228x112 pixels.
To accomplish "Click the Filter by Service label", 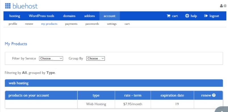I will pos(24,58).
